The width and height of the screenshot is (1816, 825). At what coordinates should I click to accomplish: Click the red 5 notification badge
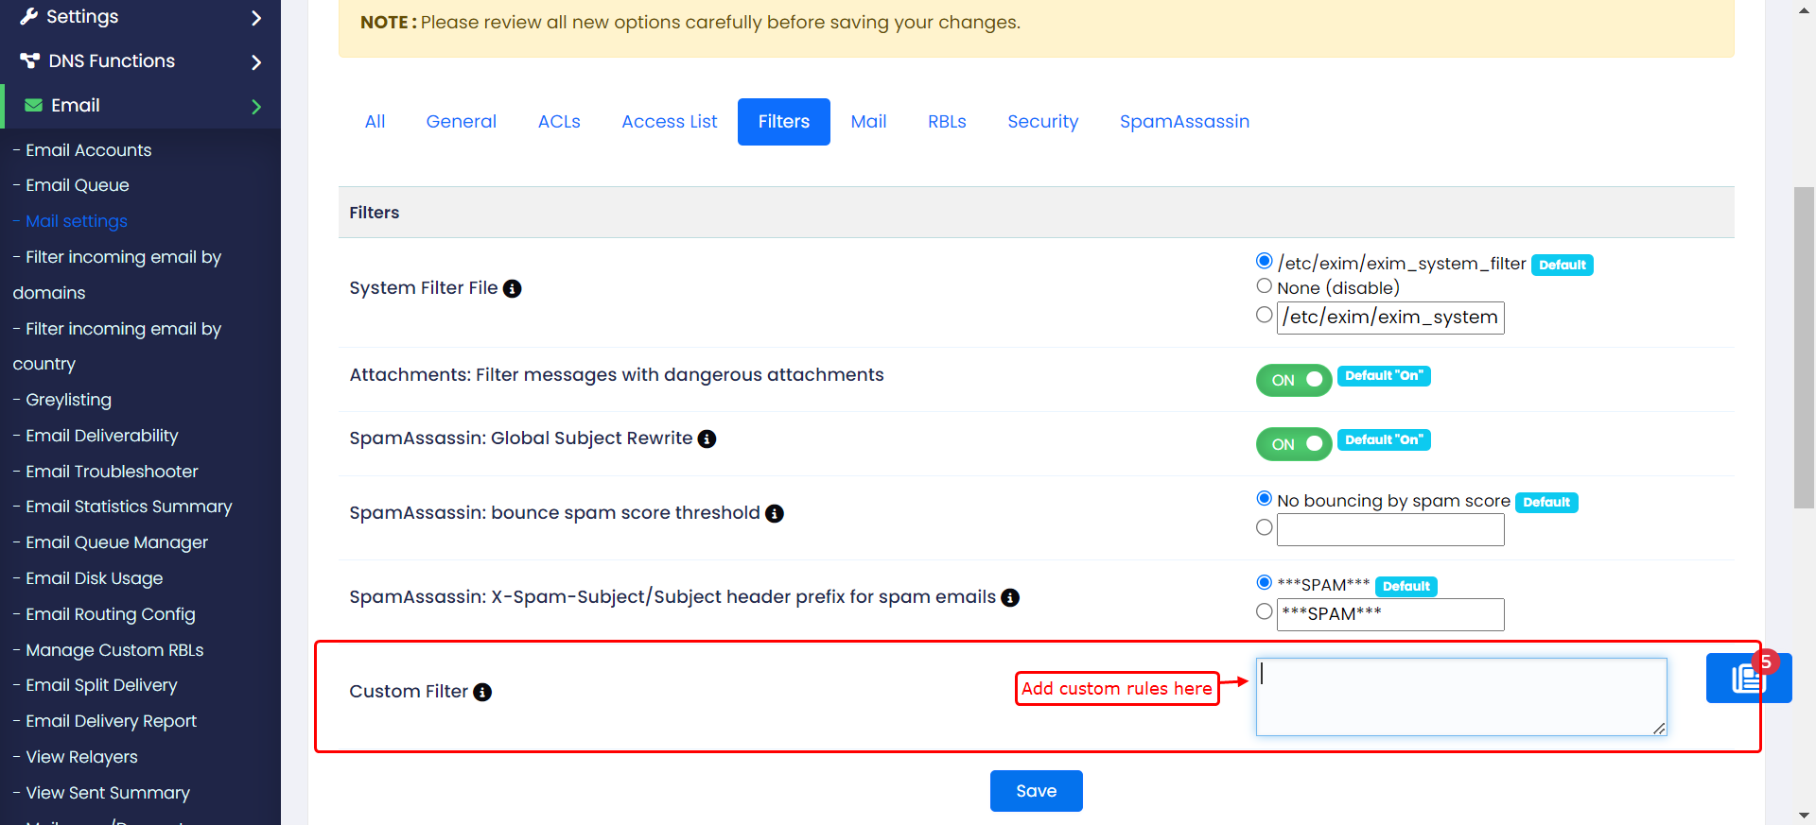pos(1765,662)
